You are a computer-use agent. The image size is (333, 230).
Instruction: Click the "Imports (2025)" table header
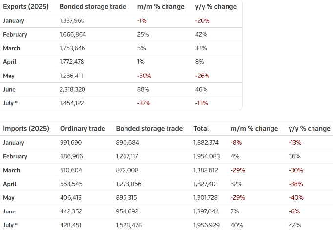pos(26,129)
